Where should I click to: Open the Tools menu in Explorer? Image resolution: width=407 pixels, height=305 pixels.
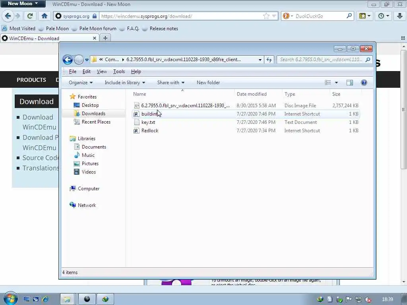[119, 71]
